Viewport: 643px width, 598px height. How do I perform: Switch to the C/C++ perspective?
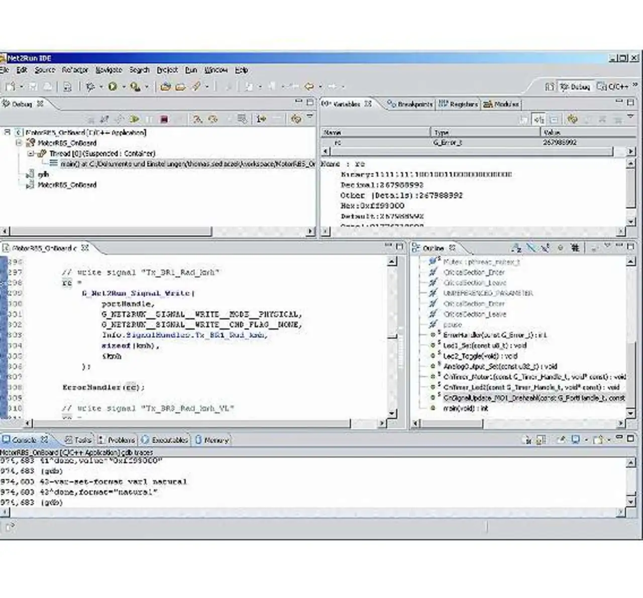click(x=613, y=86)
